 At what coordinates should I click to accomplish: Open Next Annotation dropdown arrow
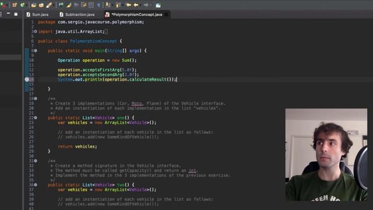(112, 5)
